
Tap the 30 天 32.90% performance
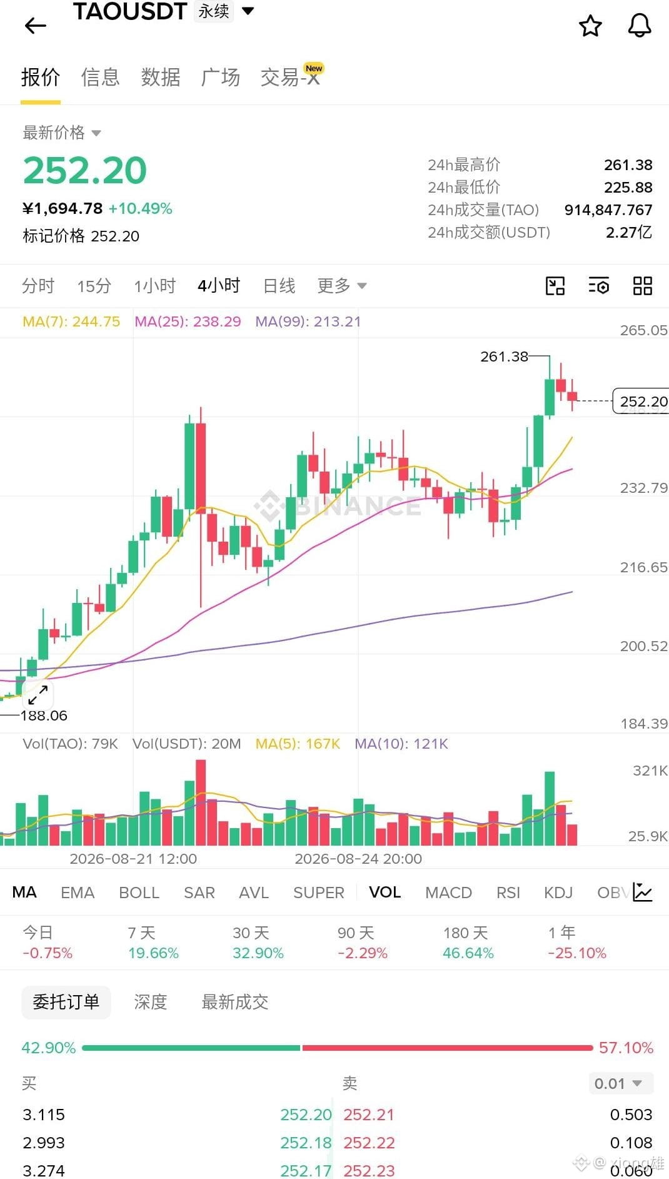click(258, 943)
